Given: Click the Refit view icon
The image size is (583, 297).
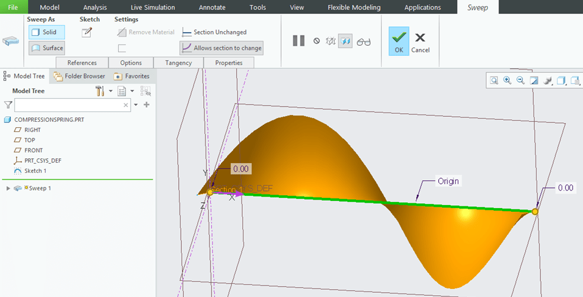Looking at the screenshot, I should [494, 80].
